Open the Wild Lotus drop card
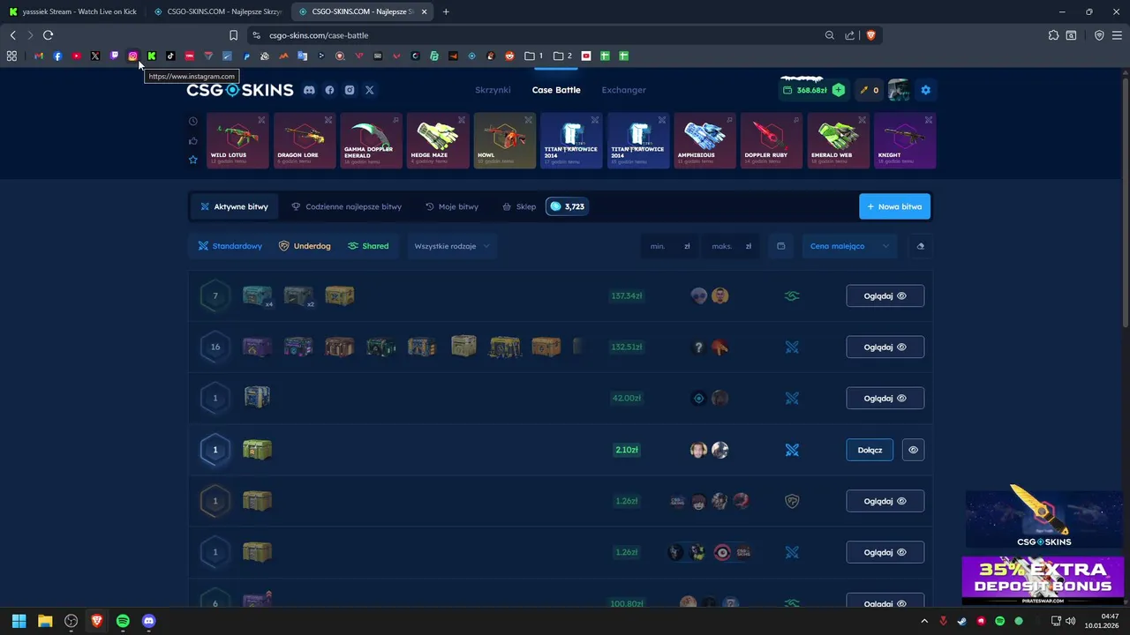Image resolution: width=1130 pixels, height=635 pixels. pos(237,140)
